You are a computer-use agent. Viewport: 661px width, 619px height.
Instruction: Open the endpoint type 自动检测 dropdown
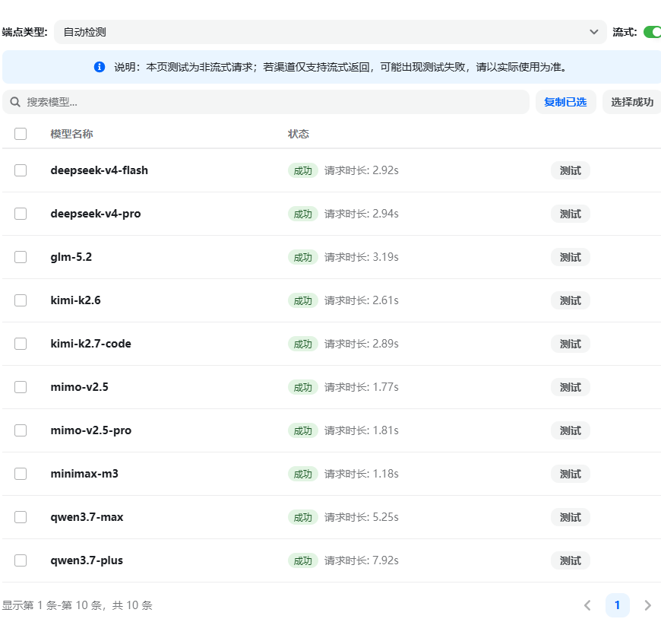[330, 32]
